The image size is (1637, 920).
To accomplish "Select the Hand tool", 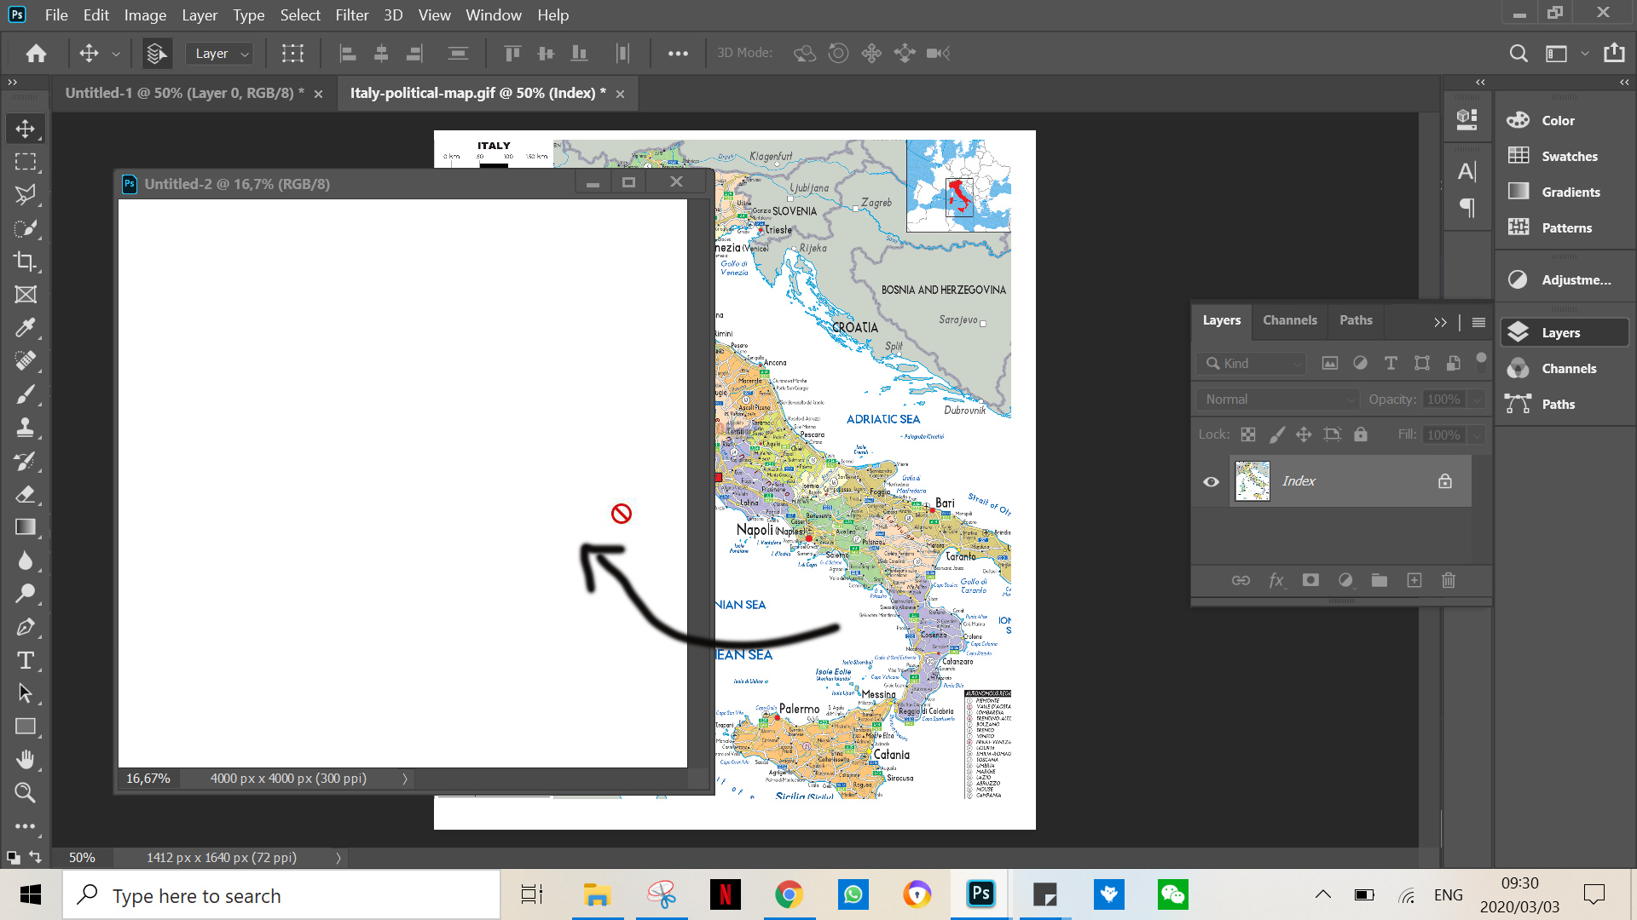I will [26, 760].
